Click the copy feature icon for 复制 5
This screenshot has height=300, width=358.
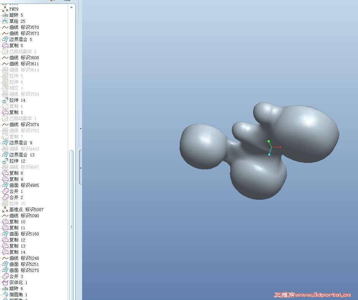[x=5, y=46]
